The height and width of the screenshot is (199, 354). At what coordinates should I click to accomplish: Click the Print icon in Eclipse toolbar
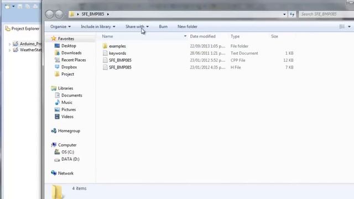(35, 7)
